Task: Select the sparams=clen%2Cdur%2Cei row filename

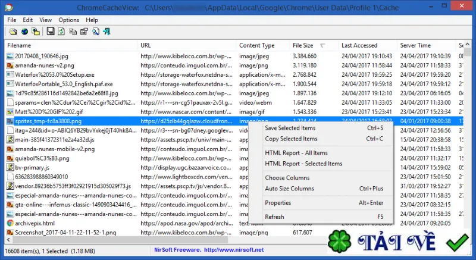Action: click(x=75, y=102)
